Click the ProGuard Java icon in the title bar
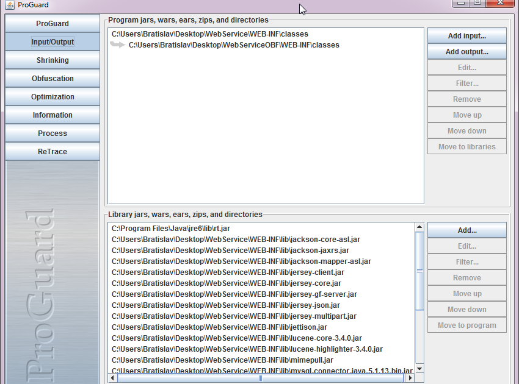This screenshot has width=519, height=384. [10, 5]
